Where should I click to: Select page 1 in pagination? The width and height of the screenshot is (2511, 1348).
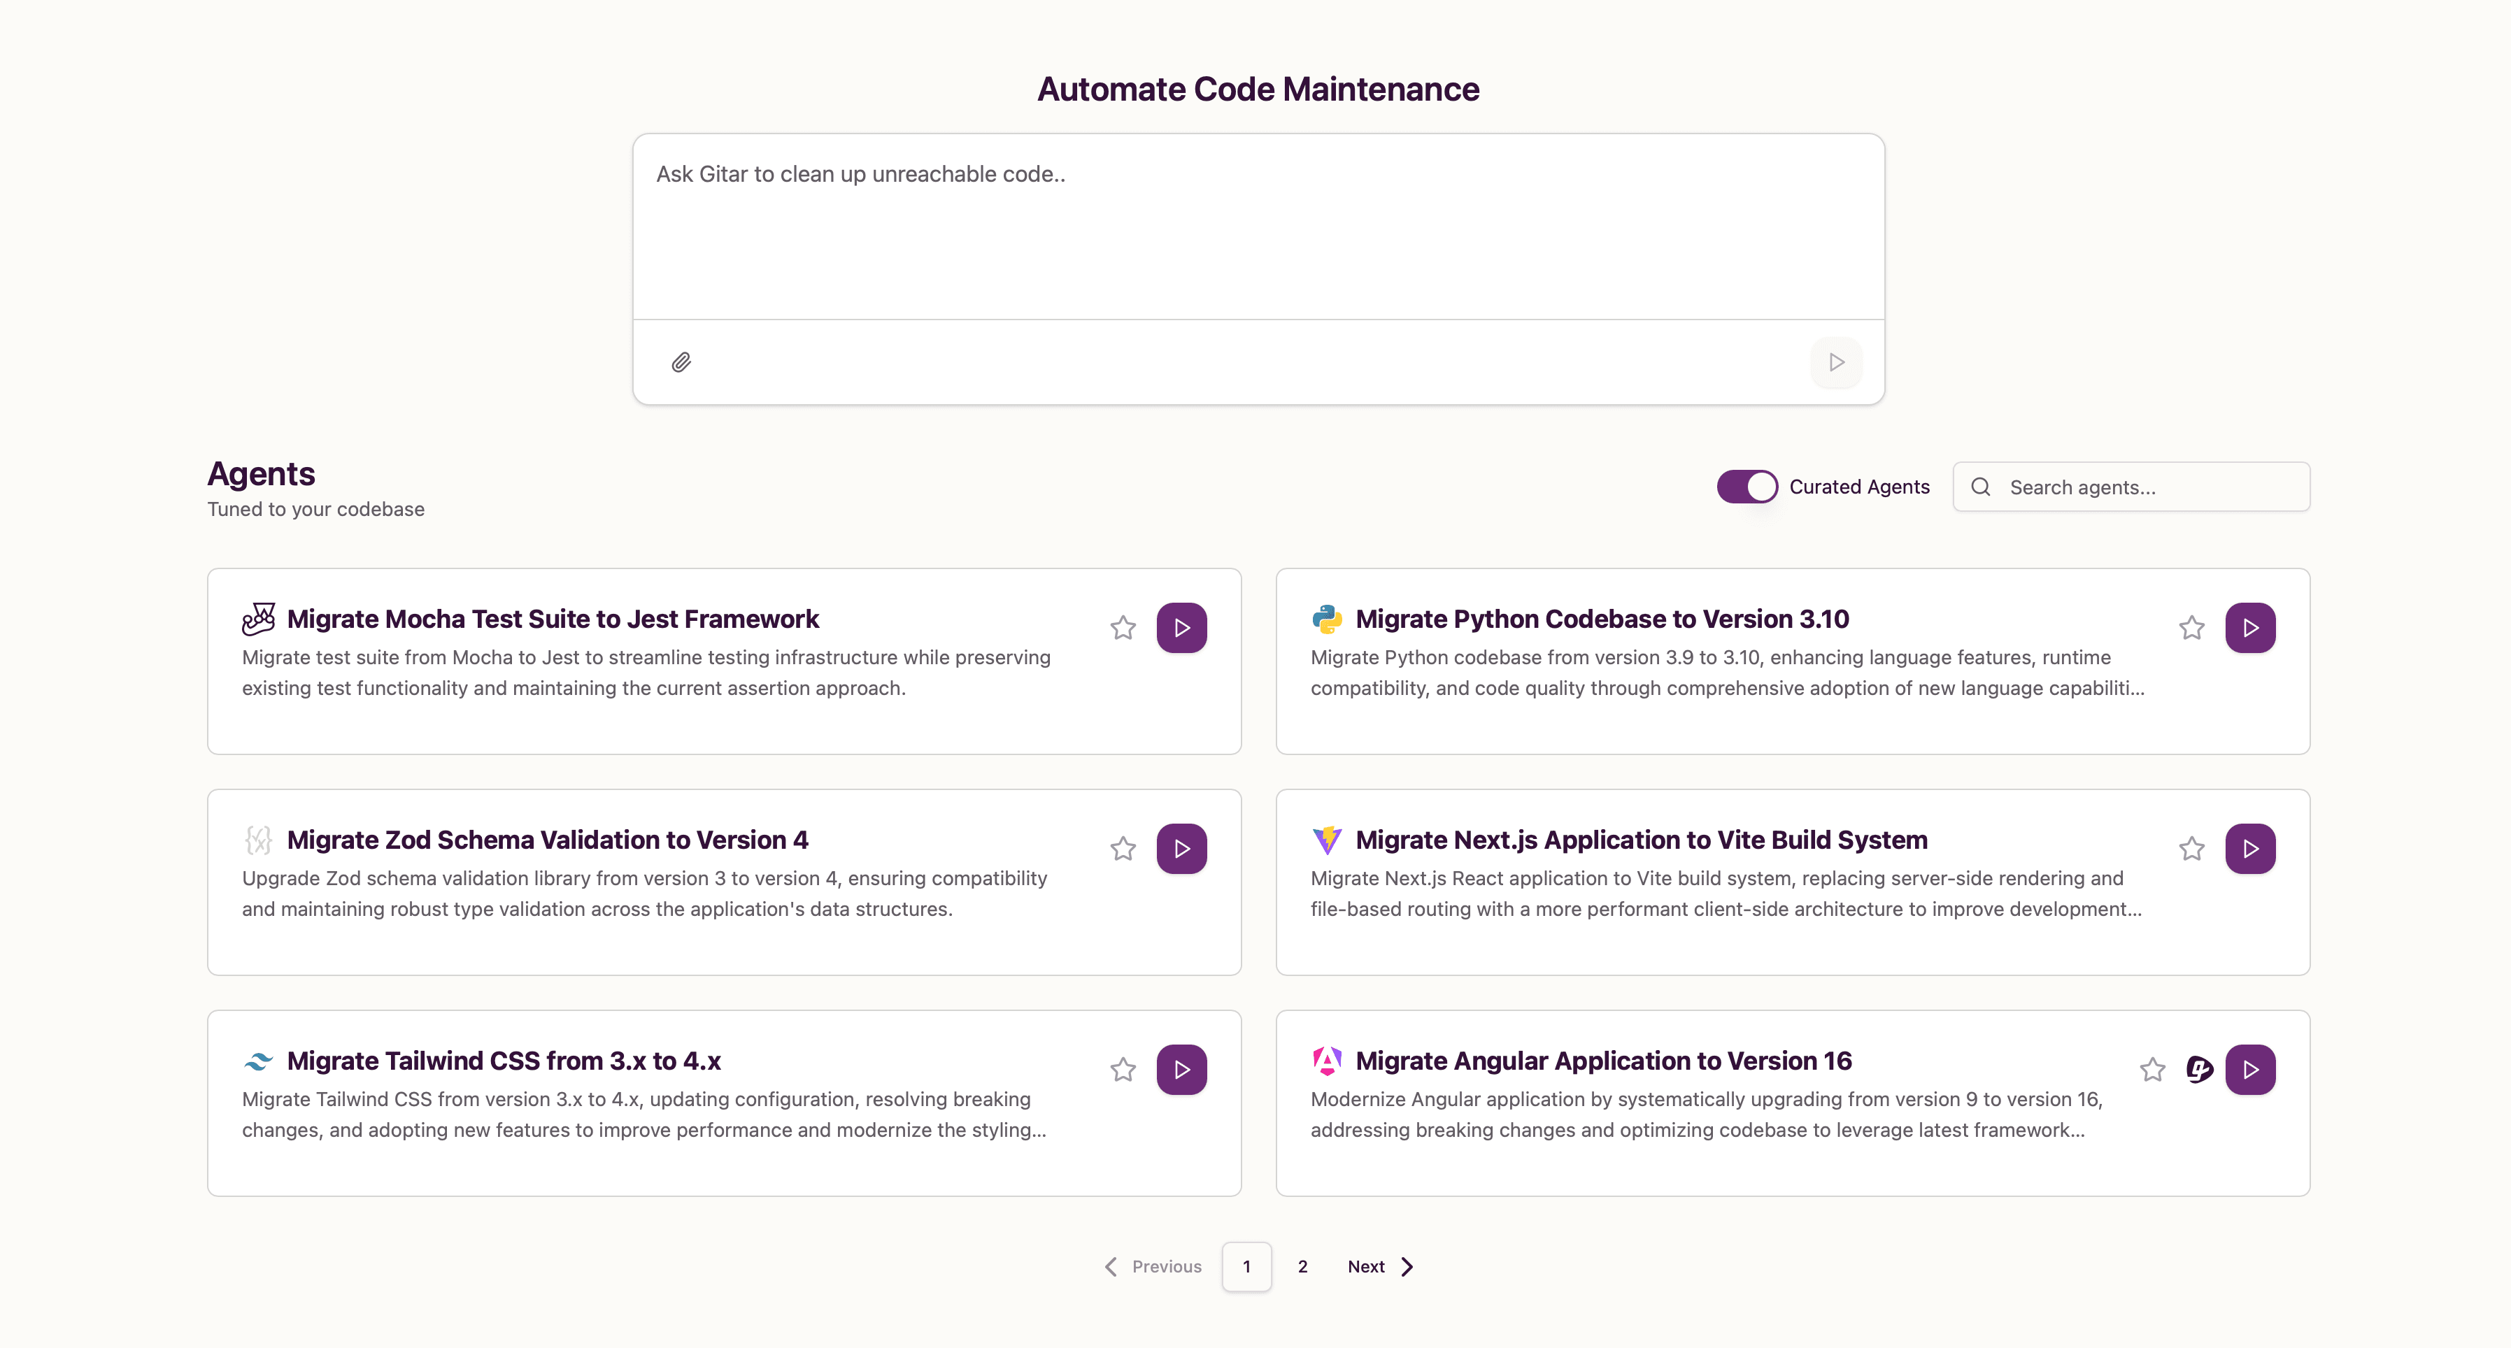click(x=1246, y=1266)
